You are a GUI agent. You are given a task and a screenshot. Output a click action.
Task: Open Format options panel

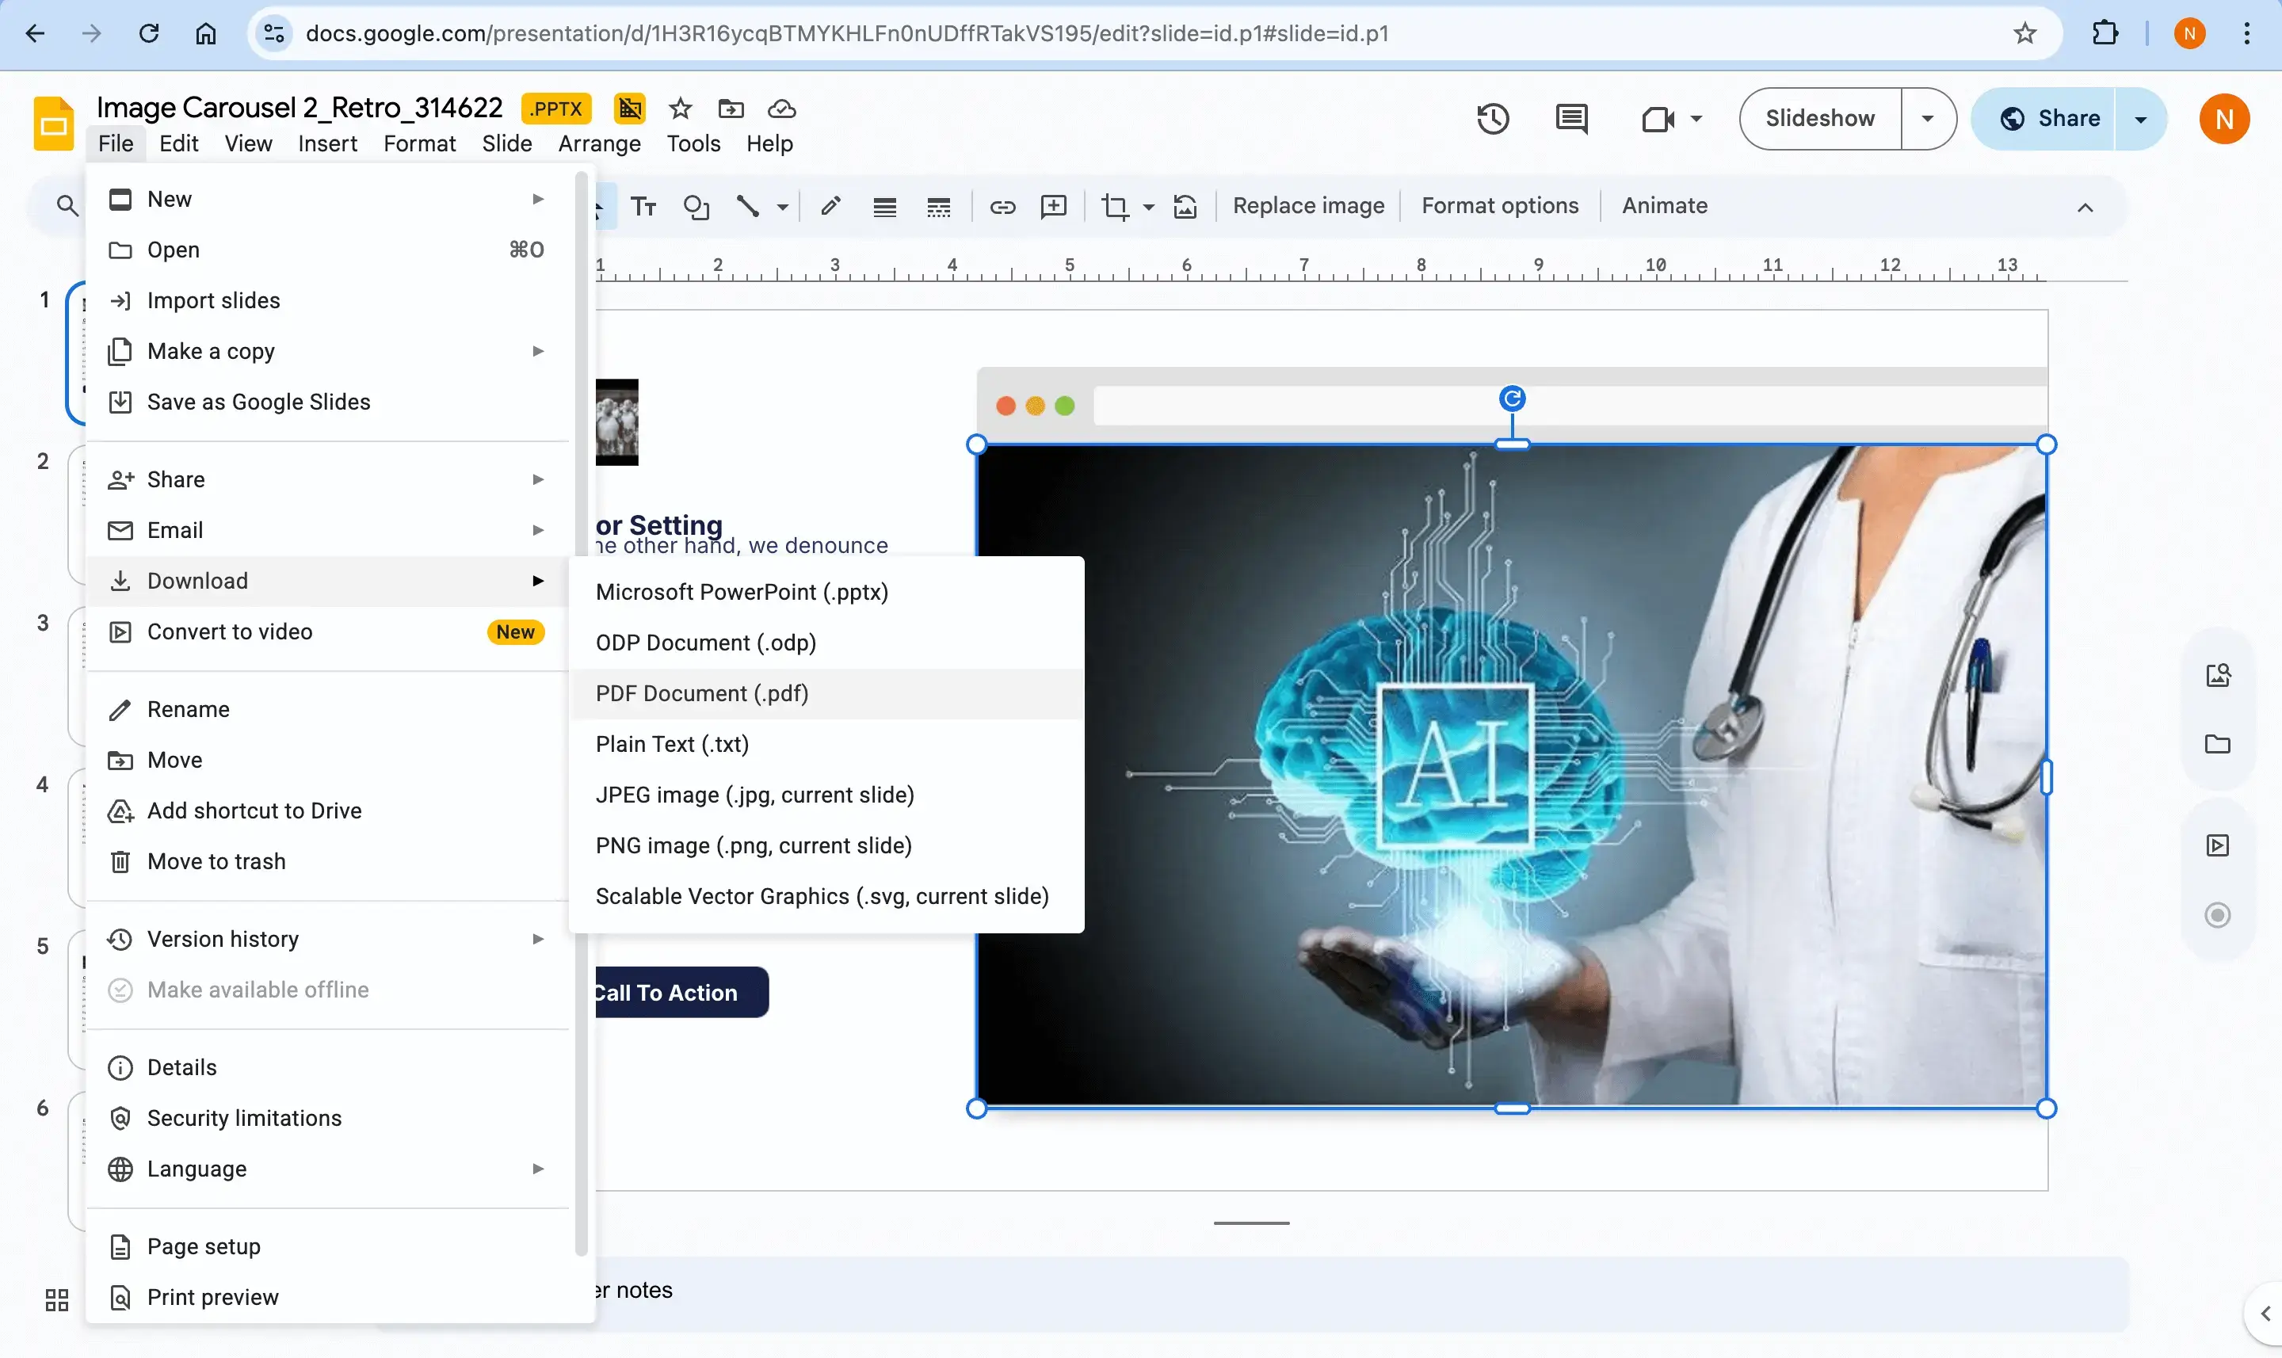click(1499, 206)
